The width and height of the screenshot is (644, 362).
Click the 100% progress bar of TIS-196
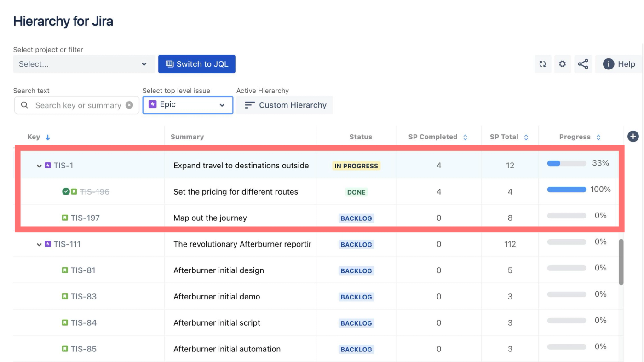pos(567,190)
